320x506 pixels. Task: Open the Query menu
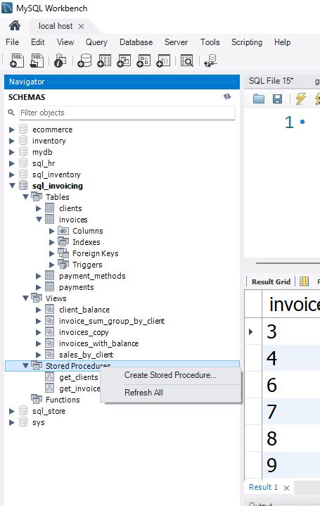(x=96, y=42)
